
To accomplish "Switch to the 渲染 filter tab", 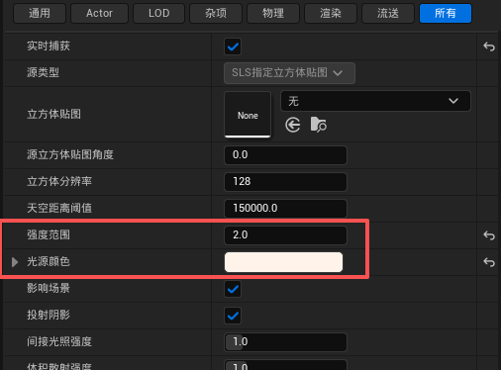I will coord(331,13).
